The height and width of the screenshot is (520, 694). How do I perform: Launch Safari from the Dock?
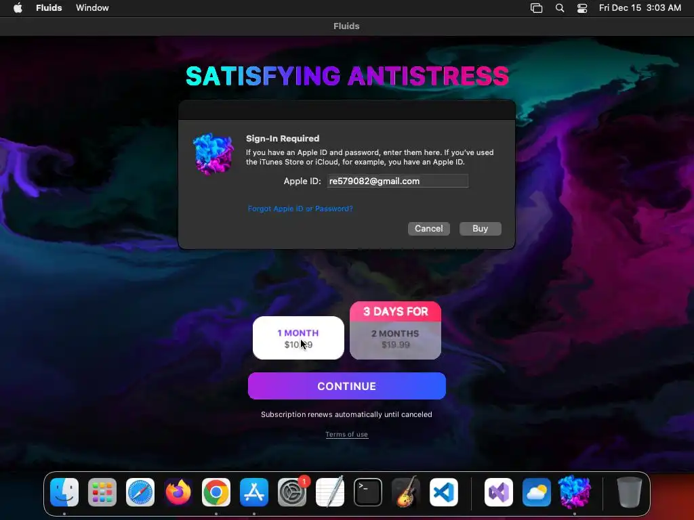click(140, 492)
